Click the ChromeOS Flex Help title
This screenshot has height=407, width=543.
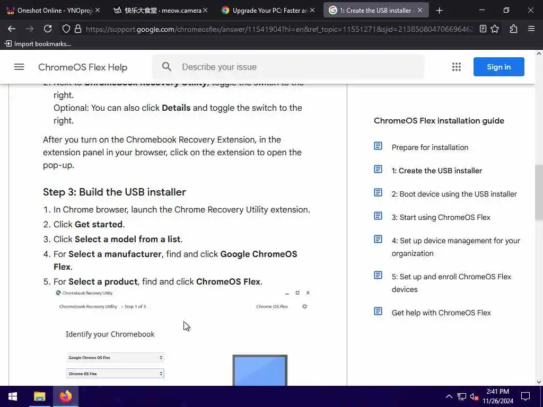(x=83, y=67)
